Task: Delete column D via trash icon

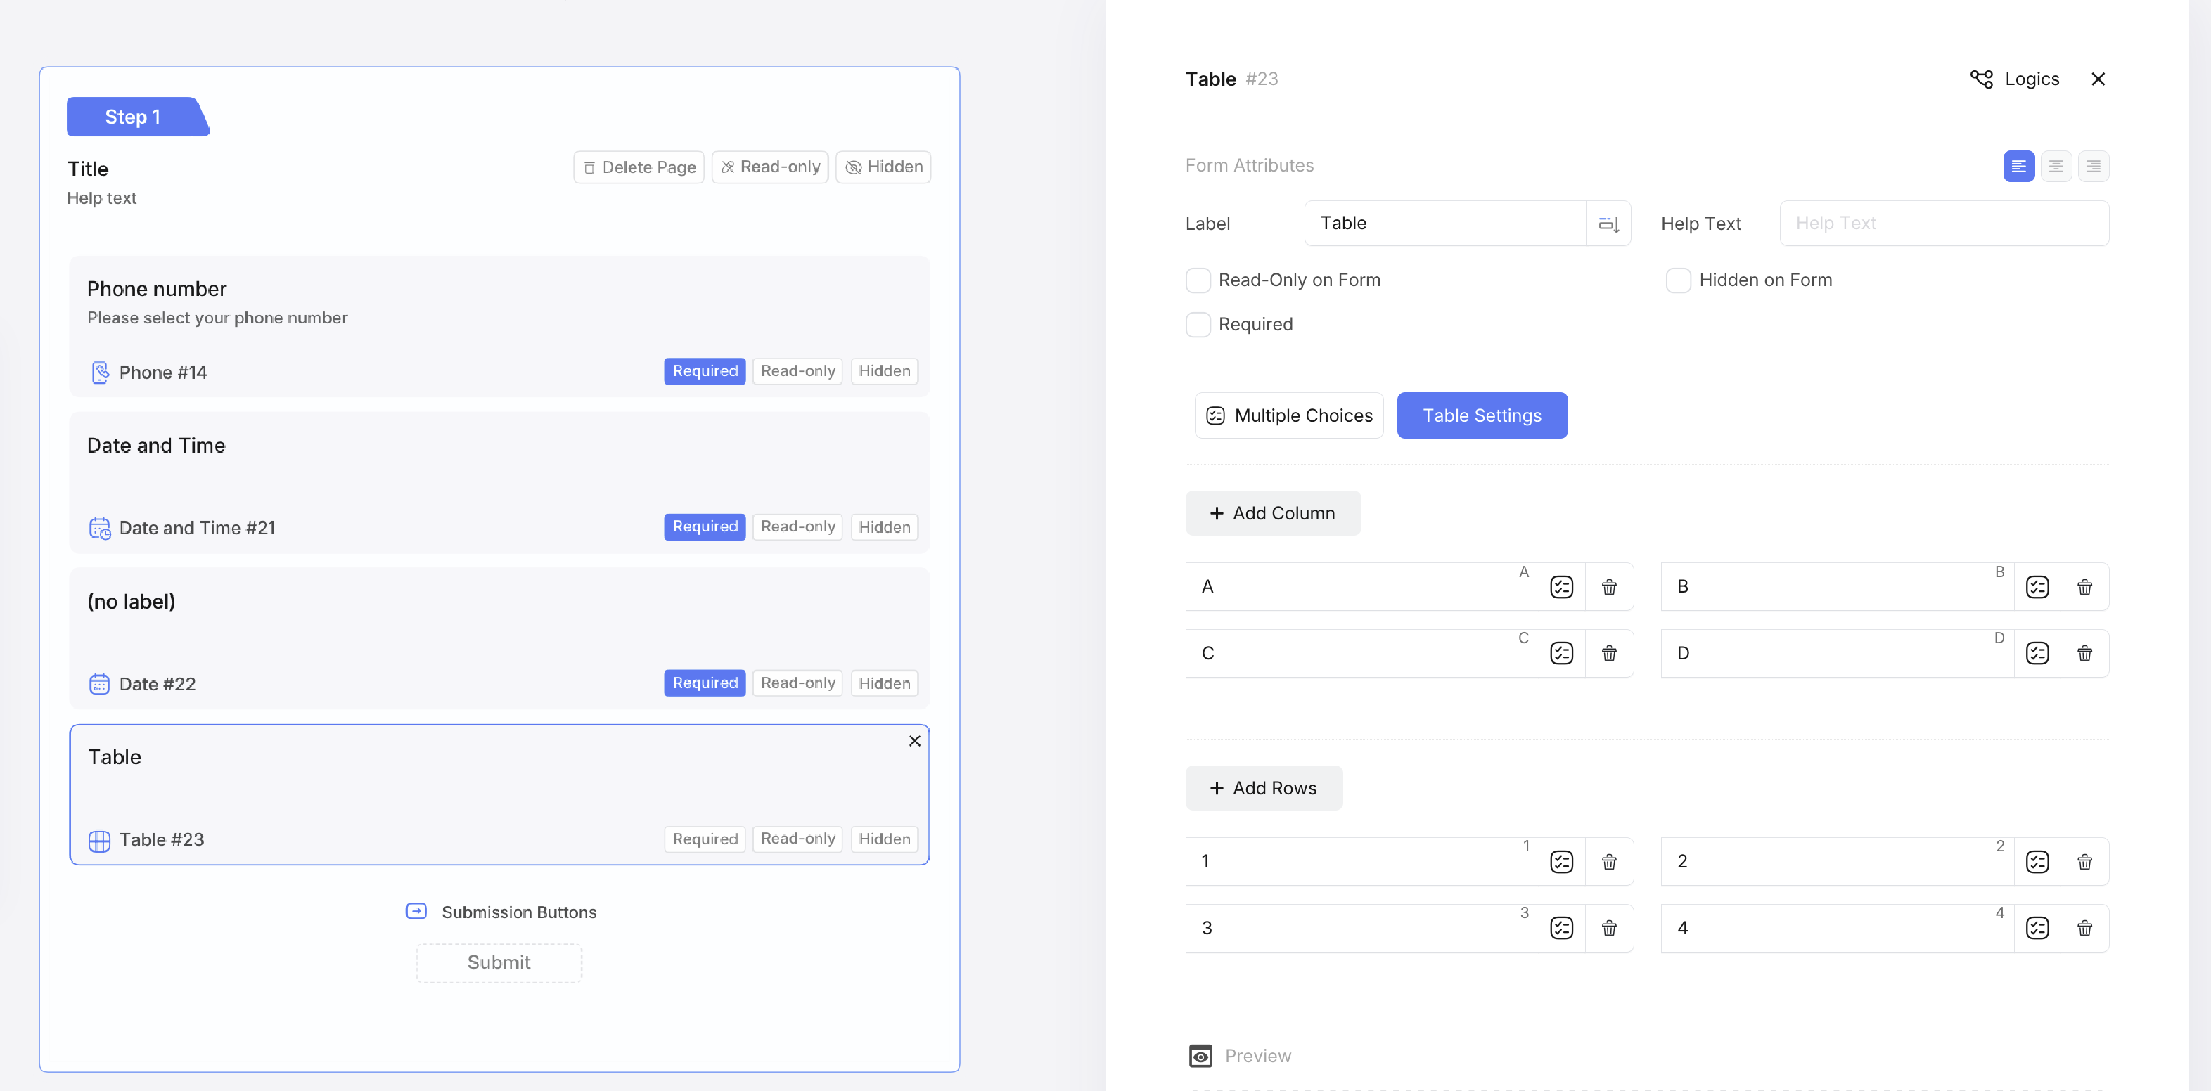Action: point(2084,654)
